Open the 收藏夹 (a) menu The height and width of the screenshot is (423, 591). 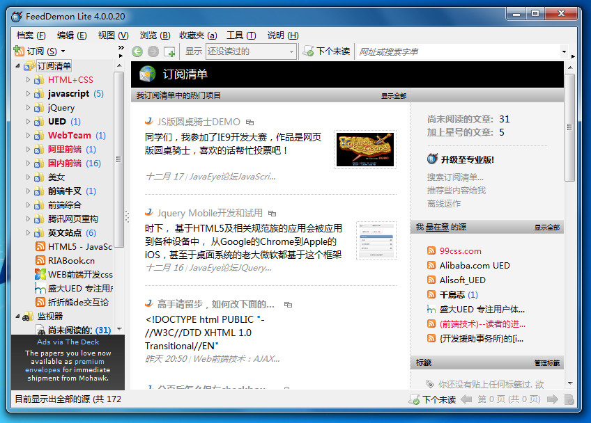pos(198,35)
